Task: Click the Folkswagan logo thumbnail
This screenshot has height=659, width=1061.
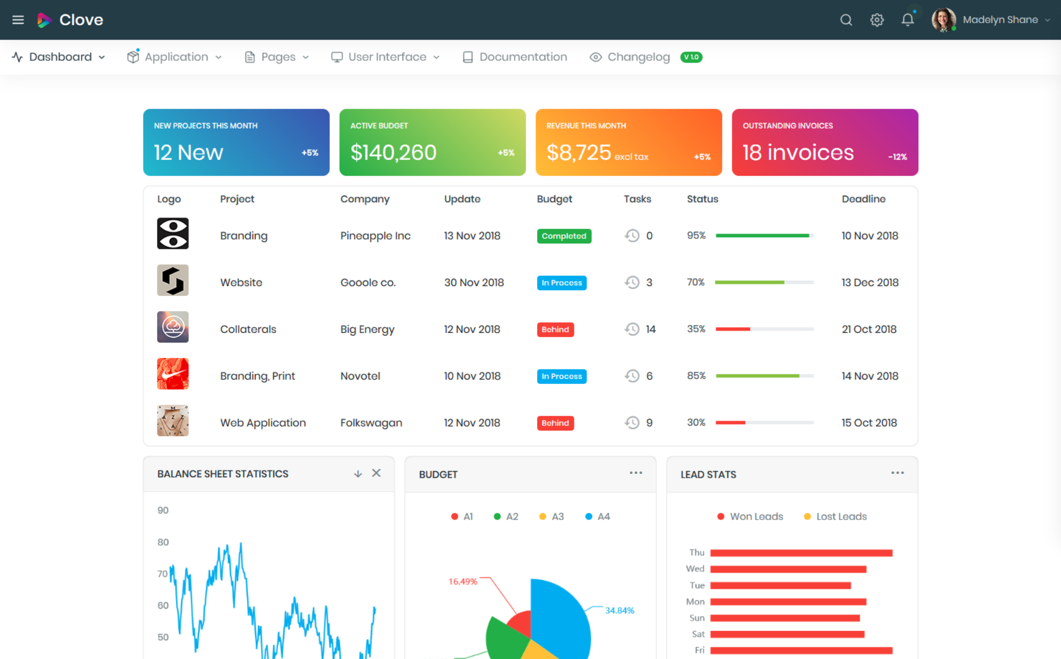Action: point(173,420)
